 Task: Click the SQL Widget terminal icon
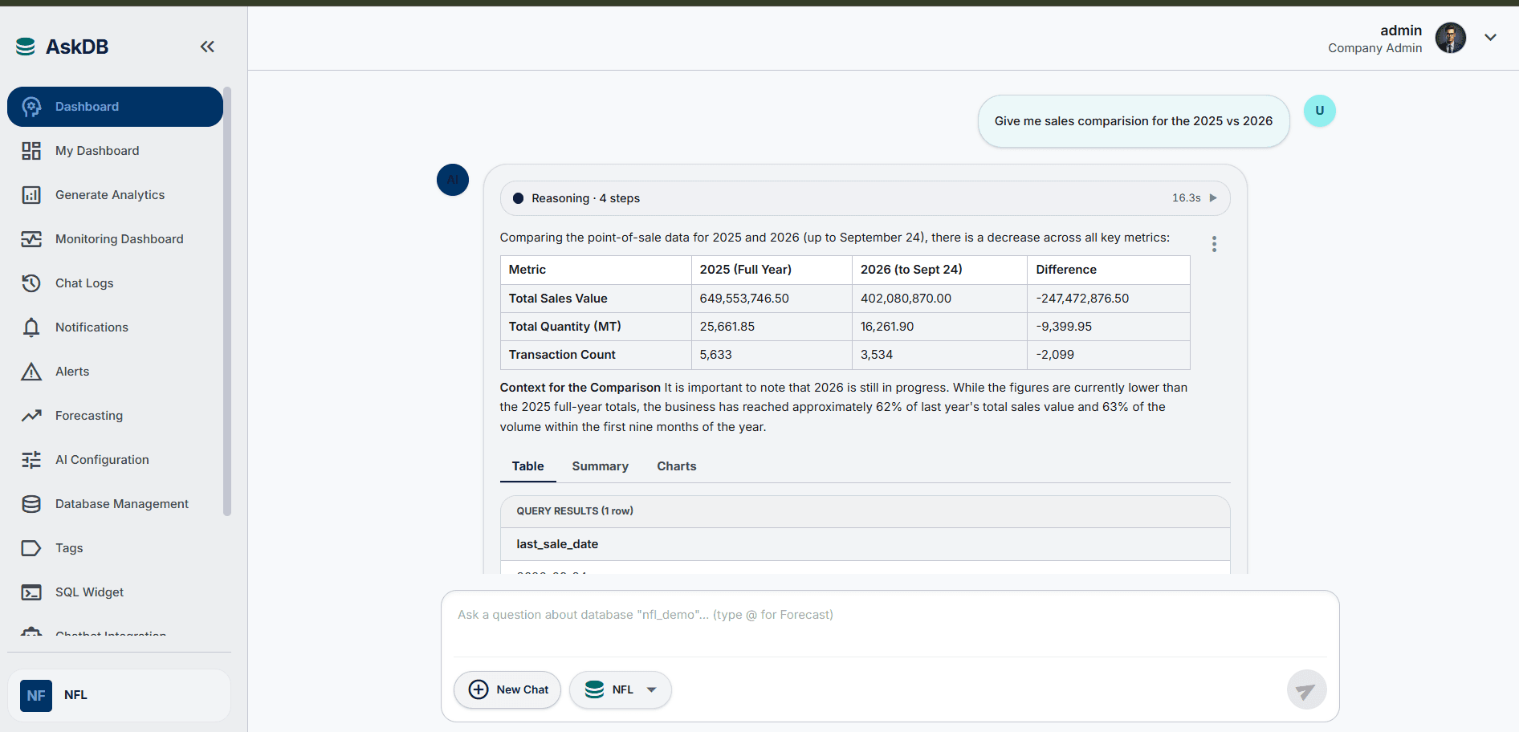[x=31, y=592]
